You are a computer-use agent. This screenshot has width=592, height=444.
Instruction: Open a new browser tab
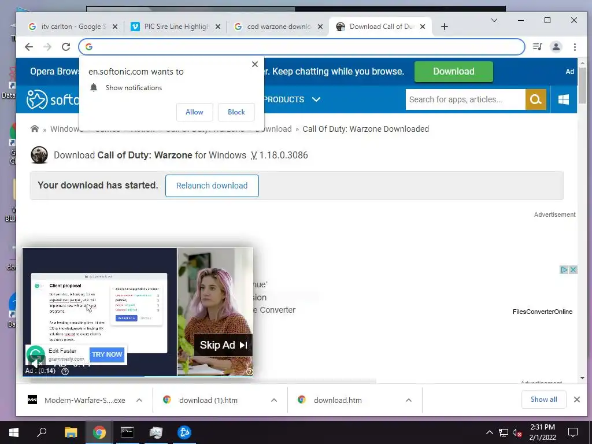[445, 27]
